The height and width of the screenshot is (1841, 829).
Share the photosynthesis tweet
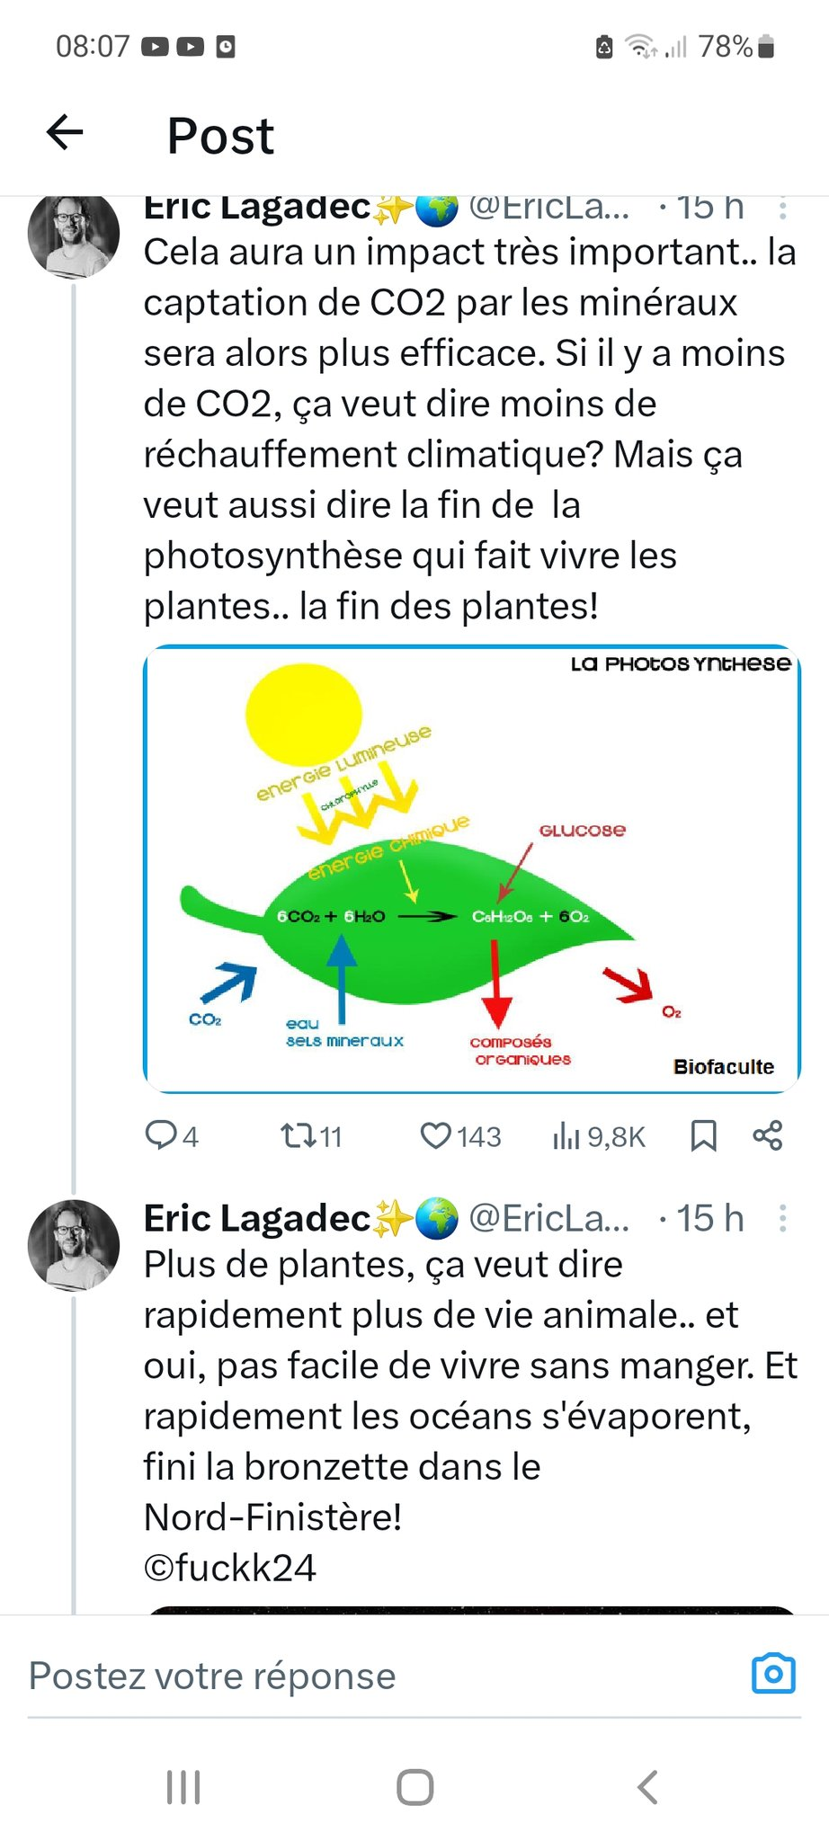click(768, 1135)
